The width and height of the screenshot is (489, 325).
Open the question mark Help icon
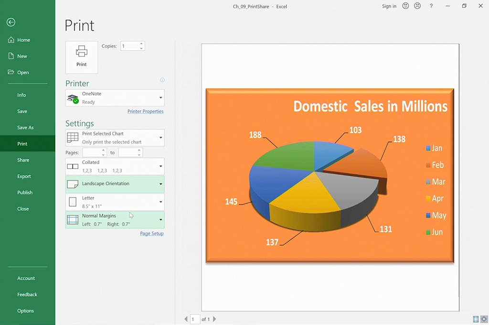coord(431,6)
